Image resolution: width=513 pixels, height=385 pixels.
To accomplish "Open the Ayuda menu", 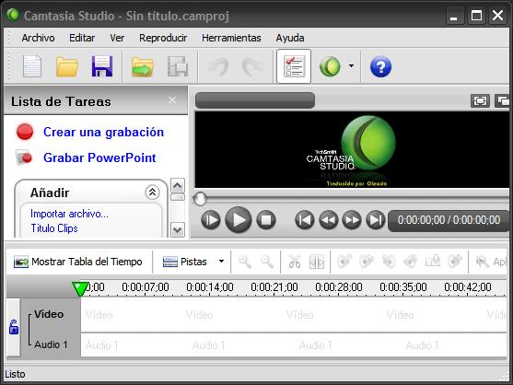I will click(290, 38).
